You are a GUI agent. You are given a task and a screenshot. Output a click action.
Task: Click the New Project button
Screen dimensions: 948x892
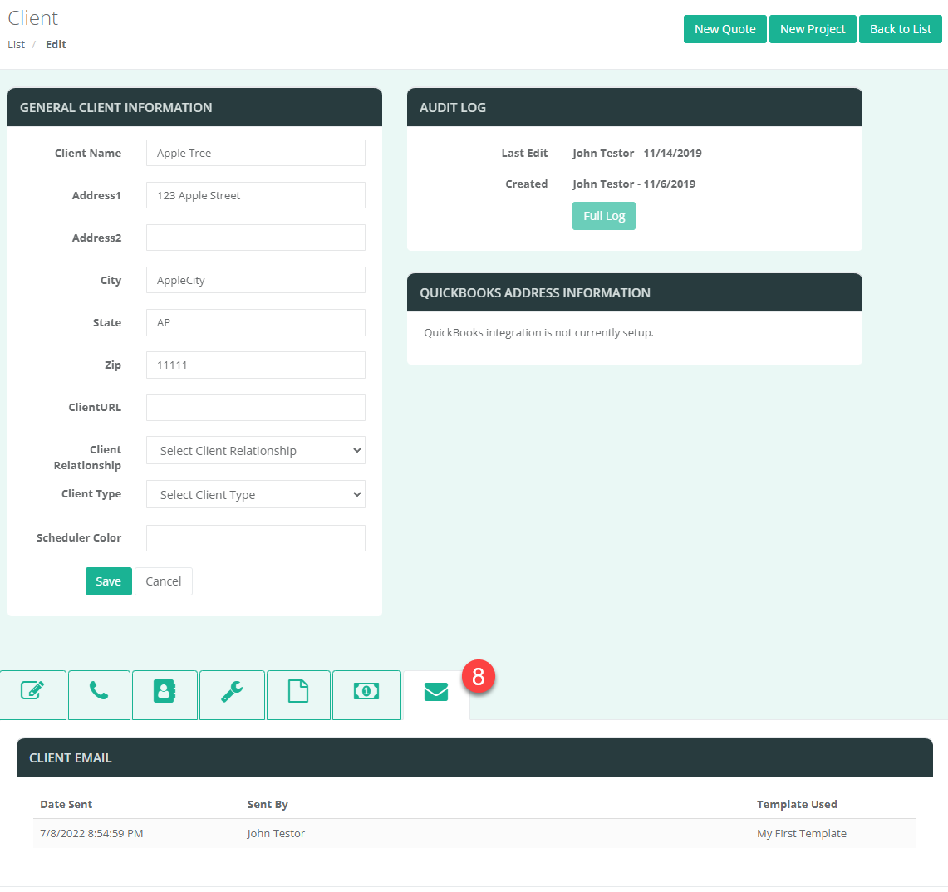(x=813, y=29)
